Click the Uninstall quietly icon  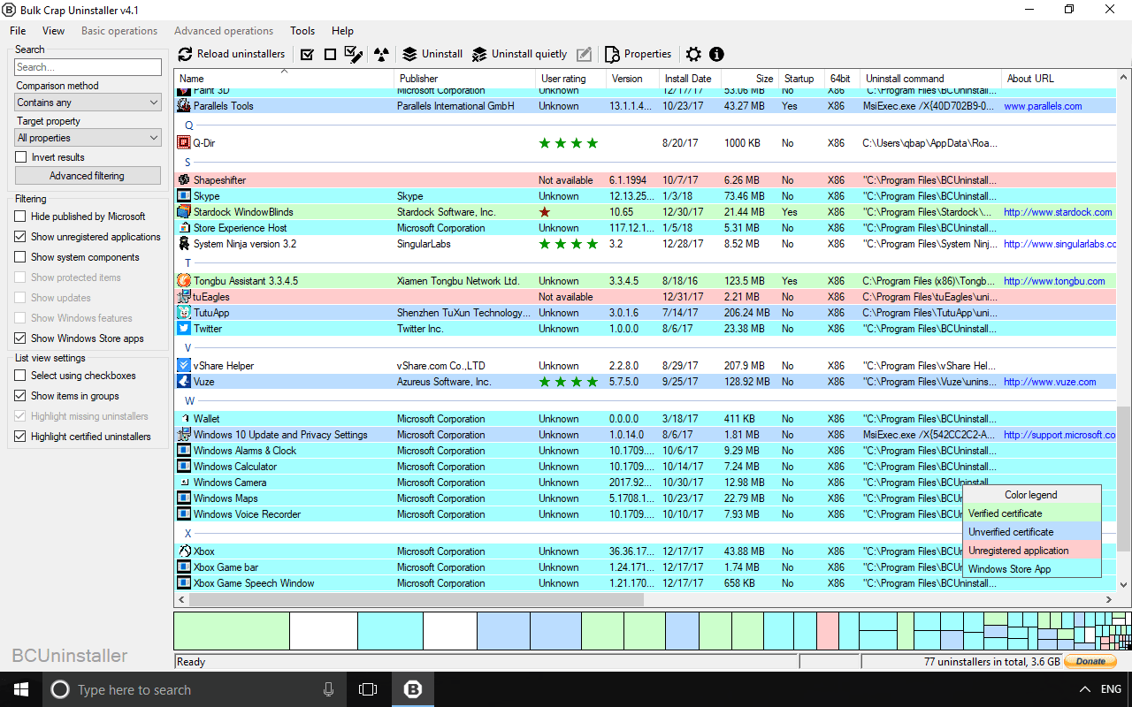click(x=479, y=54)
